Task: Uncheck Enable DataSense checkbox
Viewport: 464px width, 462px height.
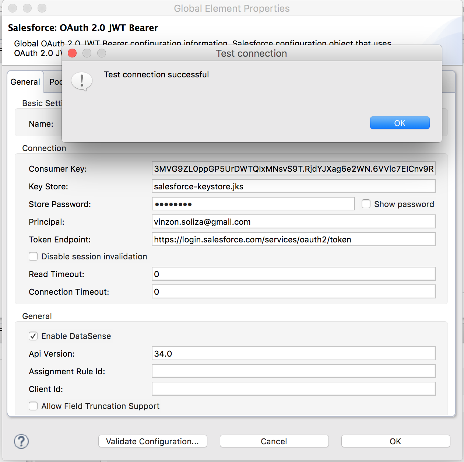Action: click(33, 336)
